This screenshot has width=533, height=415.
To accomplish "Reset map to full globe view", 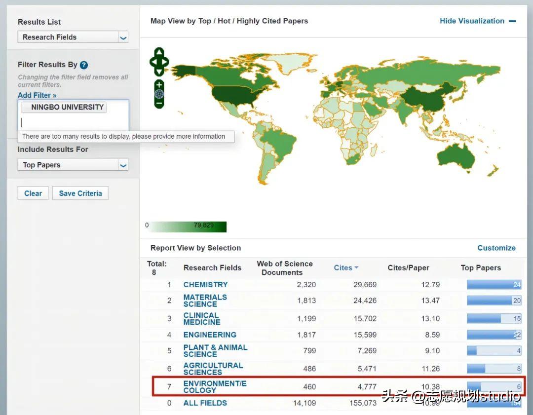I will pyautogui.click(x=159, y=94).
